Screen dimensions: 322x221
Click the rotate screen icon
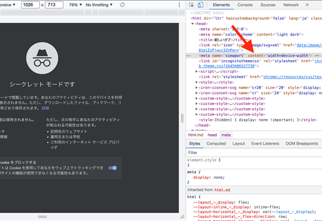click(122, 5)
